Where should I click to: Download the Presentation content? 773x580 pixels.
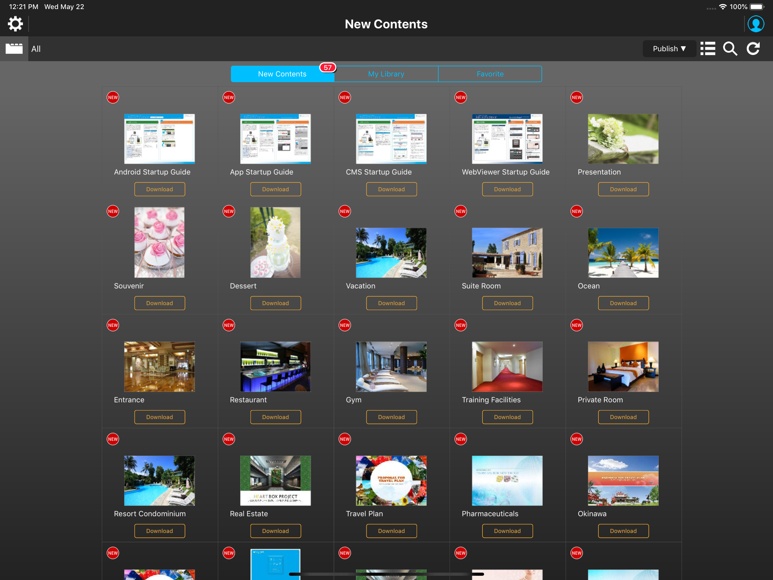tap(623, 189)
